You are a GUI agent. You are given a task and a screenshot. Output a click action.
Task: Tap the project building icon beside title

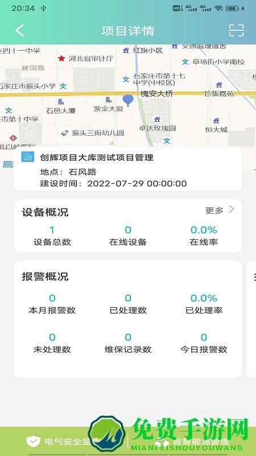[28, 157]
